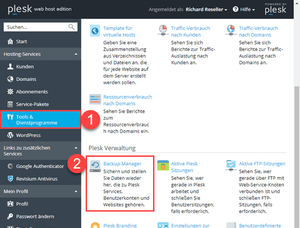Open Passwort ändern in sidebar
300x228 pixels.
point(40,216)
